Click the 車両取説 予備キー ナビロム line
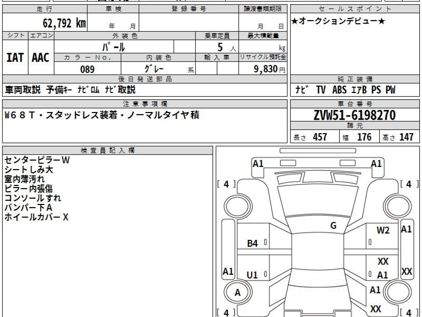Image resolution: width=422 pixels, height=317 pixels. (x=71, y=90)
